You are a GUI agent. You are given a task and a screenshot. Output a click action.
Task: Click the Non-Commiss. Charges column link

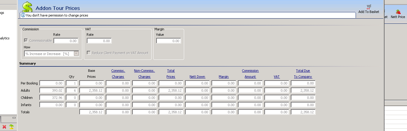[x=144, y=74]
